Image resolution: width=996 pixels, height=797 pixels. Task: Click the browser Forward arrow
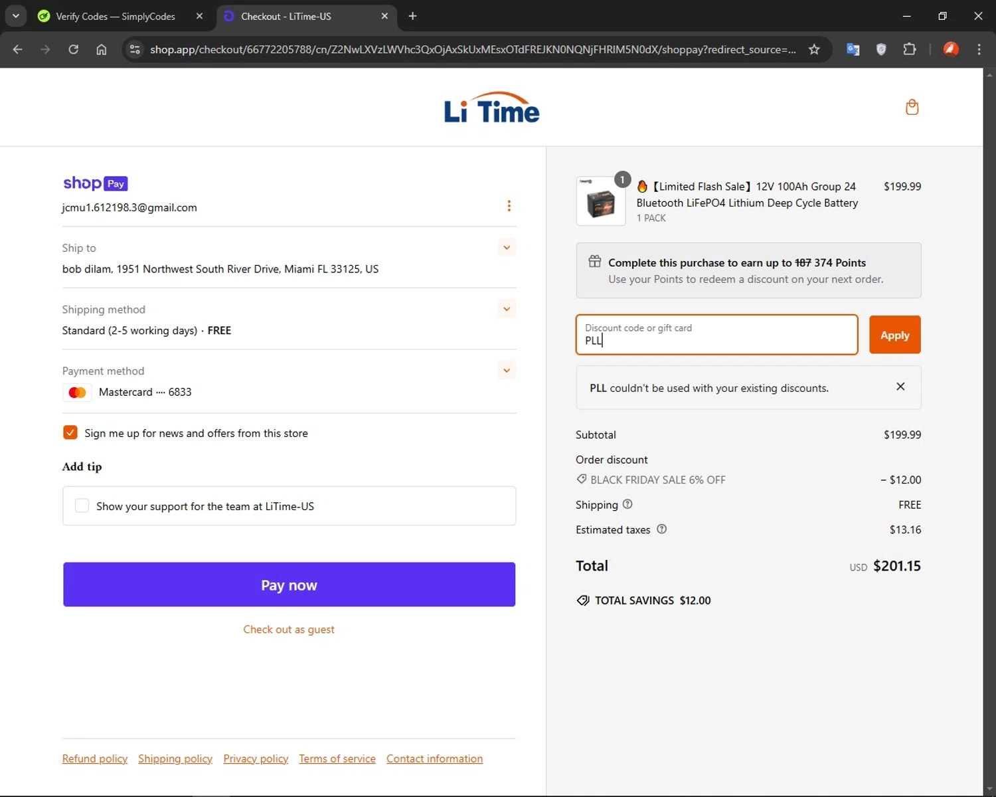[45, 49]
